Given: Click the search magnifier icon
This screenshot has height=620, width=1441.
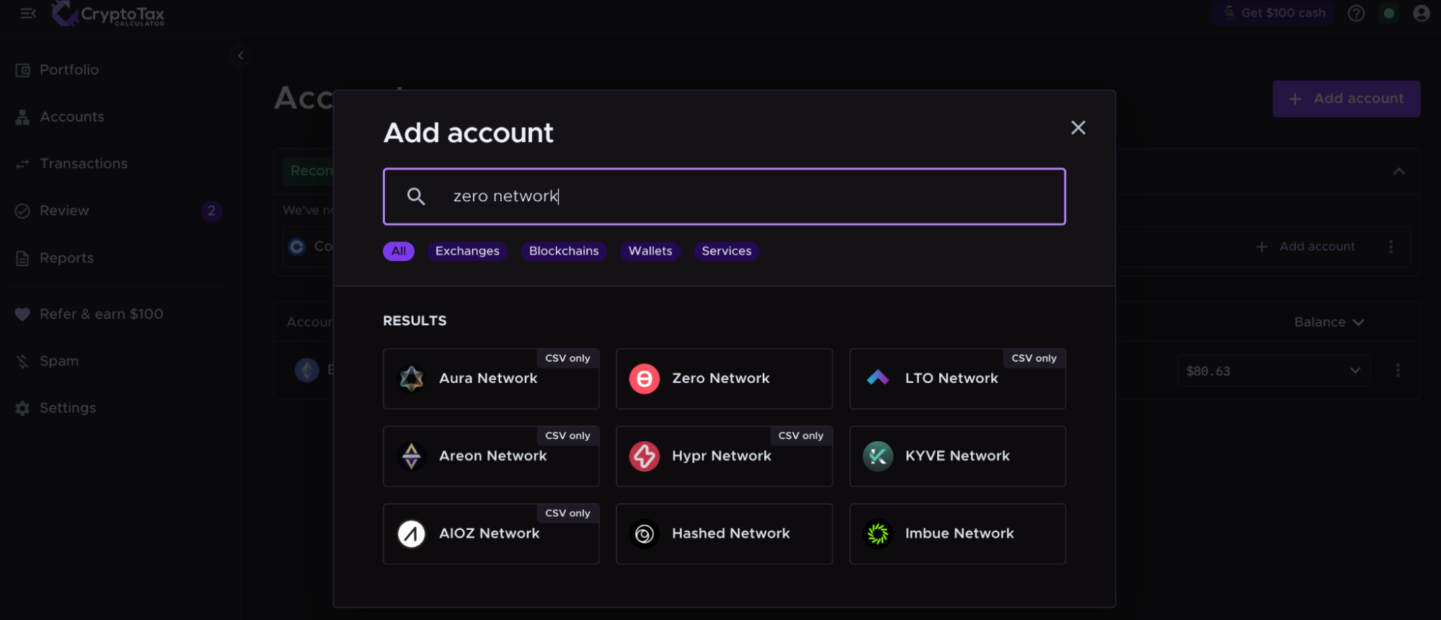Looking at the screenshot, I should pyautogui.click(x=416, y=196).
